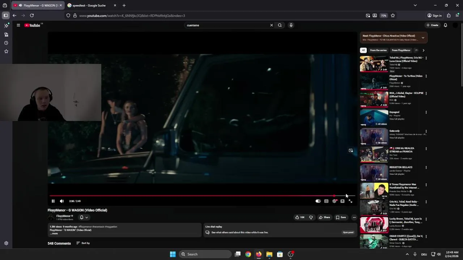Open the Create button menu
The image size is (463, 260).
click(x=432, y=25)
